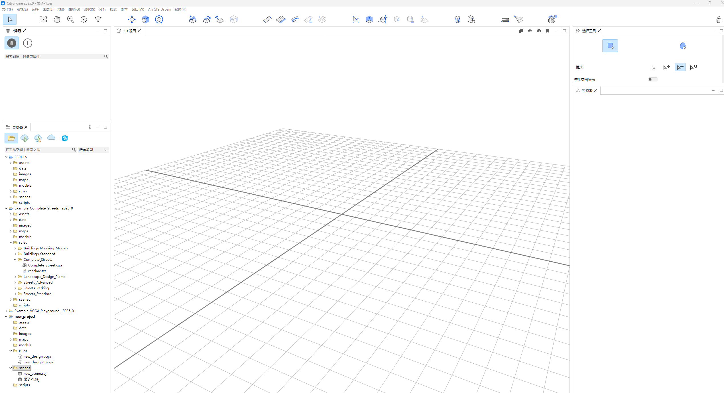This screenshot has width=724, height=393.
Task: Open the all types file filter dropdown
Action: (x=93, y=150)
